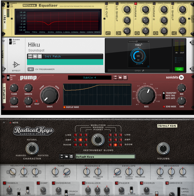Screen dimensions: 194x196
Task: Adjust the Instrument Blend knob
Action: 98,140
